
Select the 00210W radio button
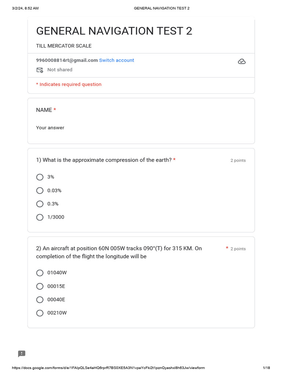pyautogui.click(x=40, y=313)
